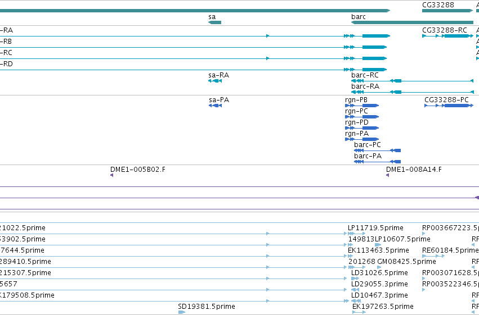Image resolution: width=479 pixels, height=315 pixels.
Task: Select the CG33288 gene feature bar
Action: [447, 11]
